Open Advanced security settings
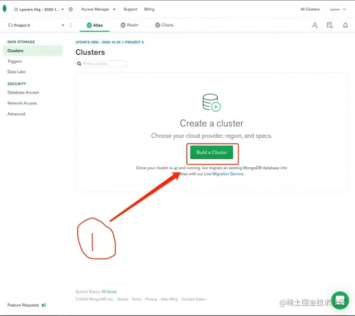This screenshot has height=316, width=355. (x=16, y=114)
